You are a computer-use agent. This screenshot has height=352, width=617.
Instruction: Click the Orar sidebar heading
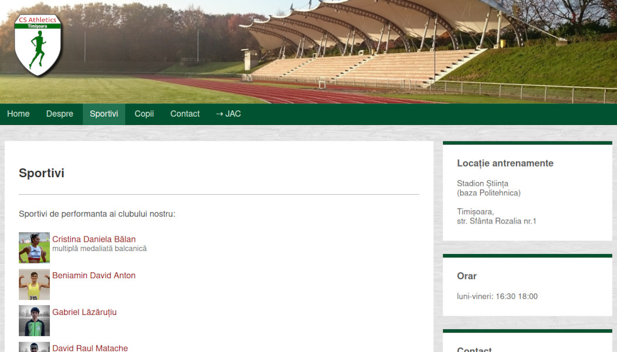point(467,276)
